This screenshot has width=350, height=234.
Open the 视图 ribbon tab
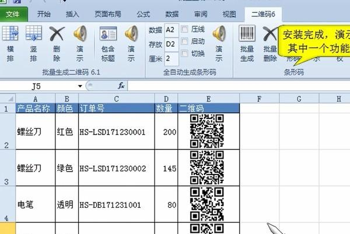pos(229,15)
